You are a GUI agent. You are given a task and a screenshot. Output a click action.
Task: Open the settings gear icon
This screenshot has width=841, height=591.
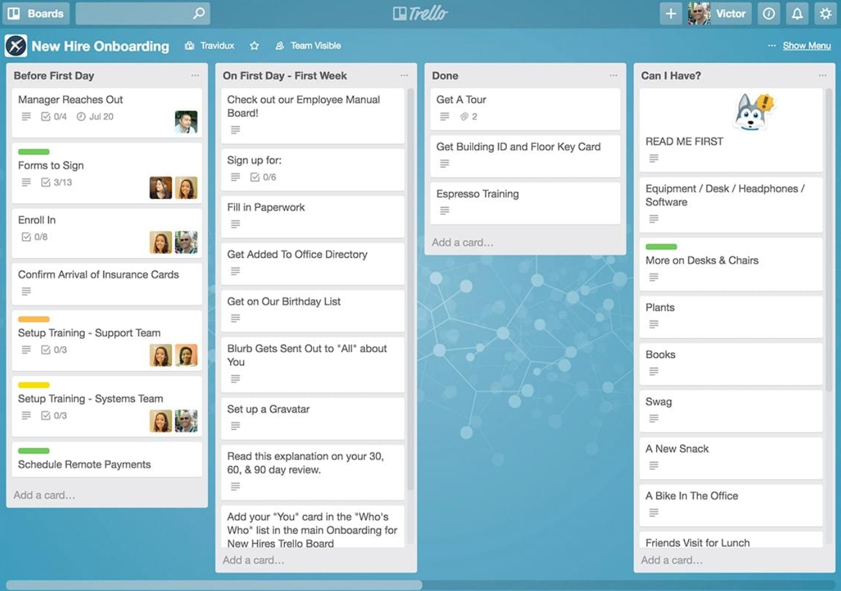825,13
